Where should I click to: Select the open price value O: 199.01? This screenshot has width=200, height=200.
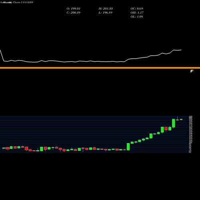(74, 9)
